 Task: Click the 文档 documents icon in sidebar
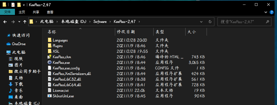pos(11,78)
